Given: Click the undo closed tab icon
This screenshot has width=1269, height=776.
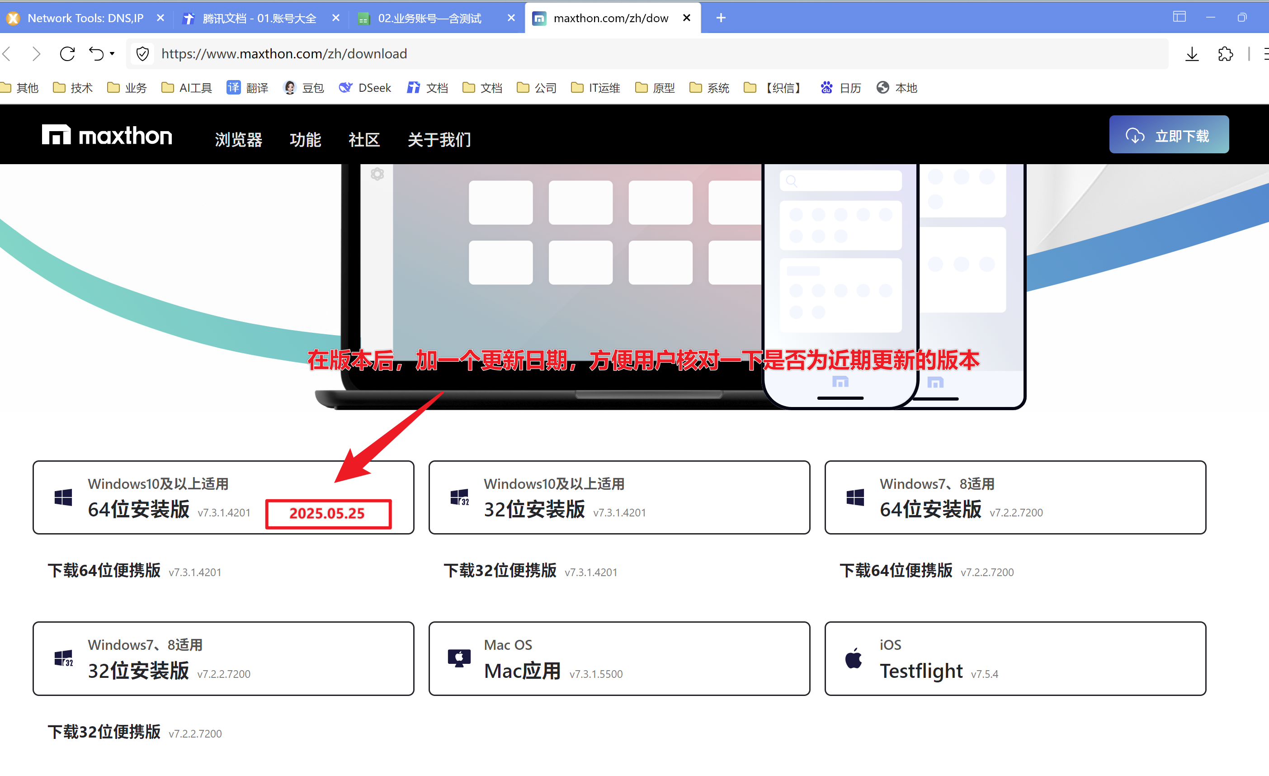Looking at the screenshot, I should coord(96,54).
